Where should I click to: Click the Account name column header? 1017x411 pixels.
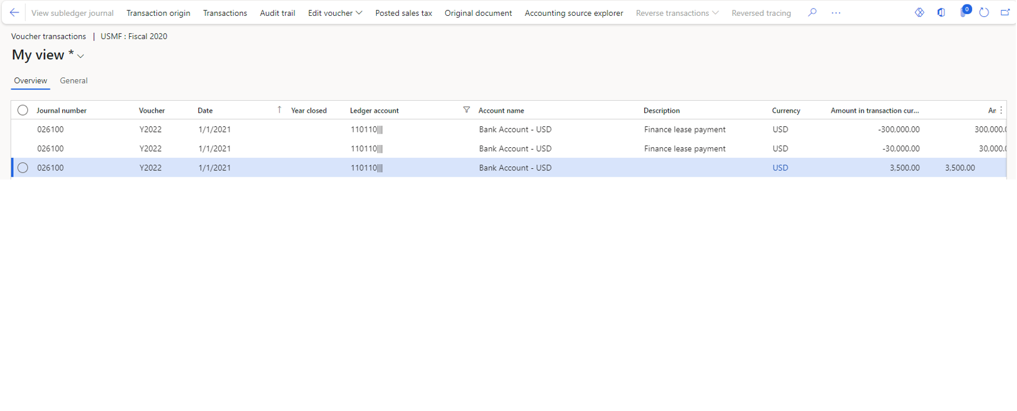pos(501,110)
